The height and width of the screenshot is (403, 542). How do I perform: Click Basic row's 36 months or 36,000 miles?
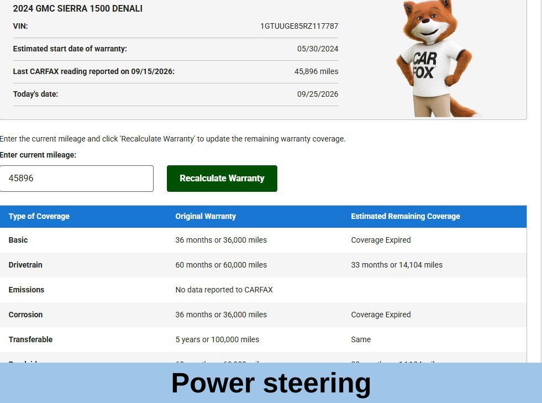[x=221, y=240]
